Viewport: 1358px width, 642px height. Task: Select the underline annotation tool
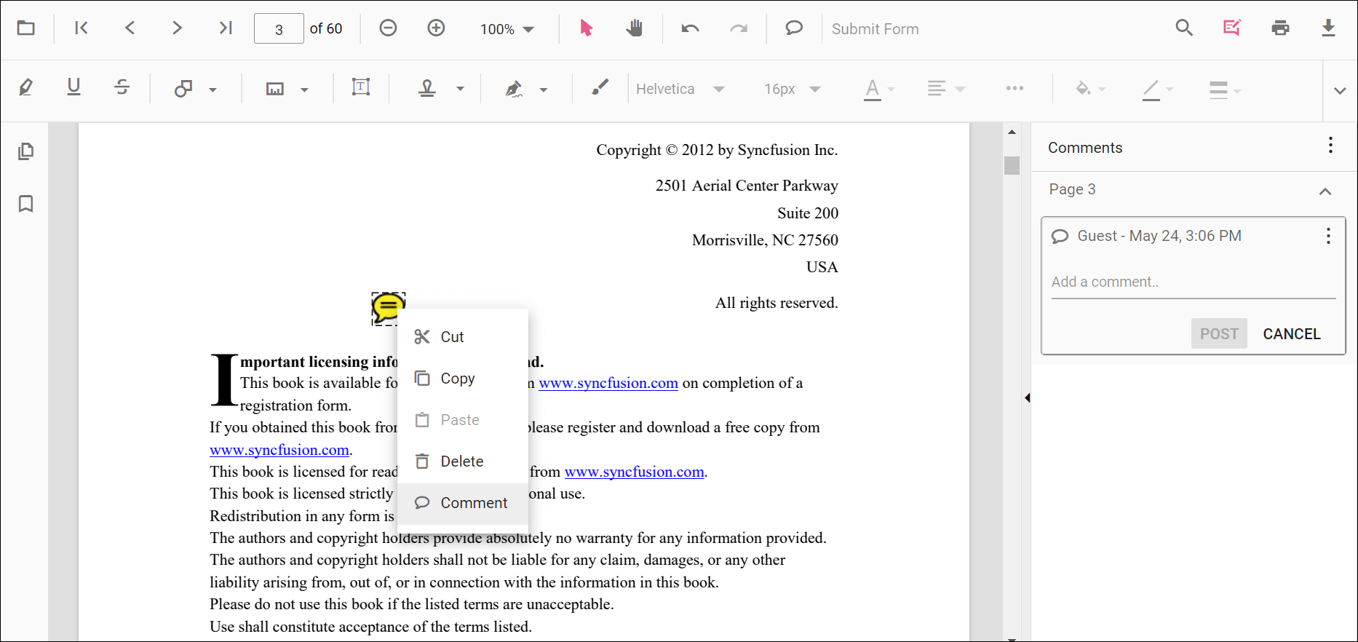click(74, 88)
